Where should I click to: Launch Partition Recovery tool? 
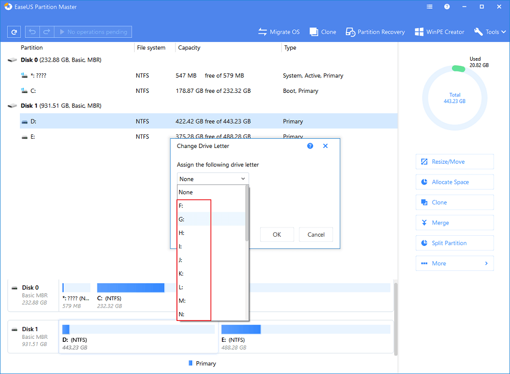[x=375, y=32]
